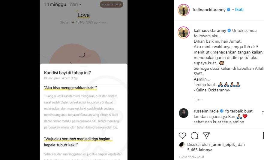Click the 1 JAM YANG LALU timestamp
Viewport: 264px width, 160px height.
click(x=191, y=157)
